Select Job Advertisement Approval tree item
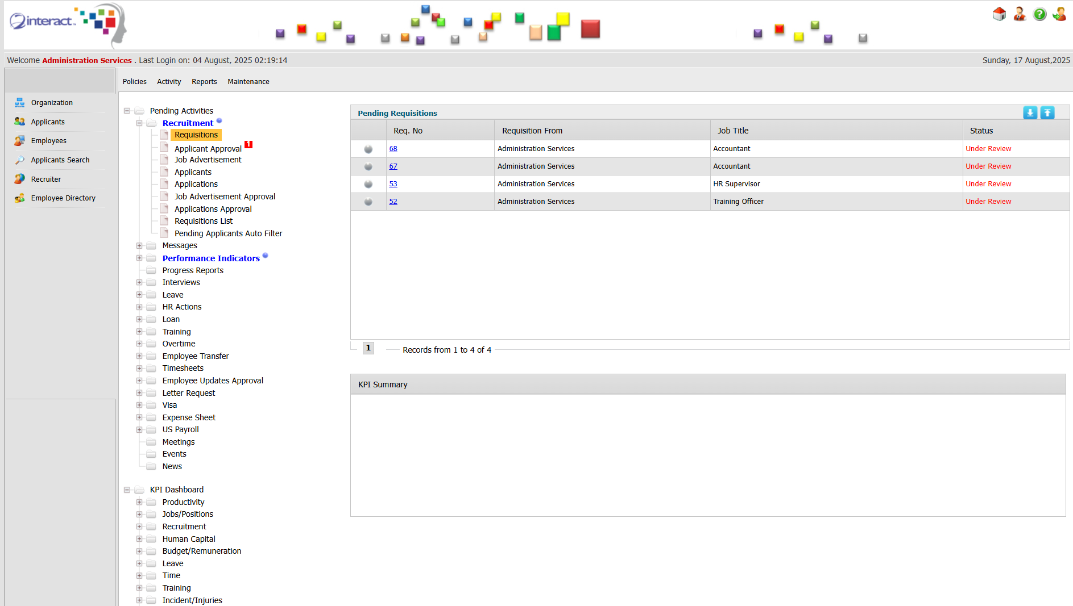Viewport: 1073px width, 606px height. click(x=225, y=197)
